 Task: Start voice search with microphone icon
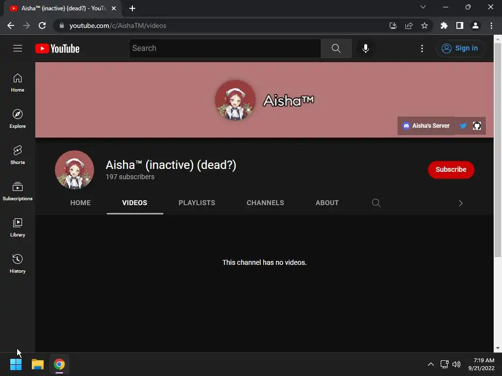click(x=365, y=48)
